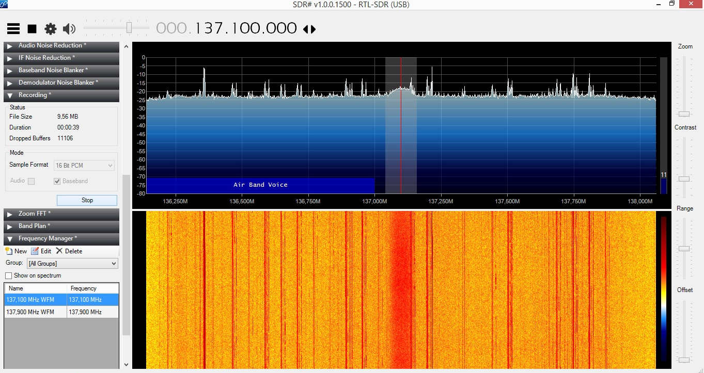Maximize the SDR# window
This screenshot has width=704, height=373.
[x=671, y=4]
